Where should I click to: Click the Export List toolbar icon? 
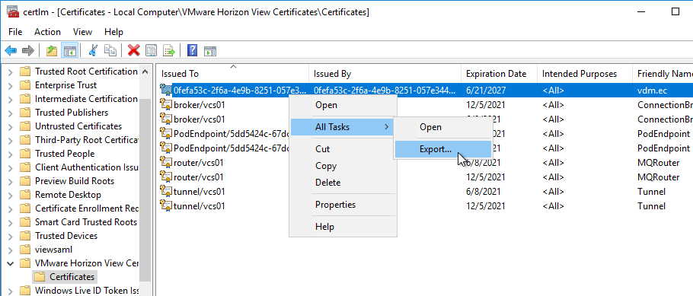169,50
